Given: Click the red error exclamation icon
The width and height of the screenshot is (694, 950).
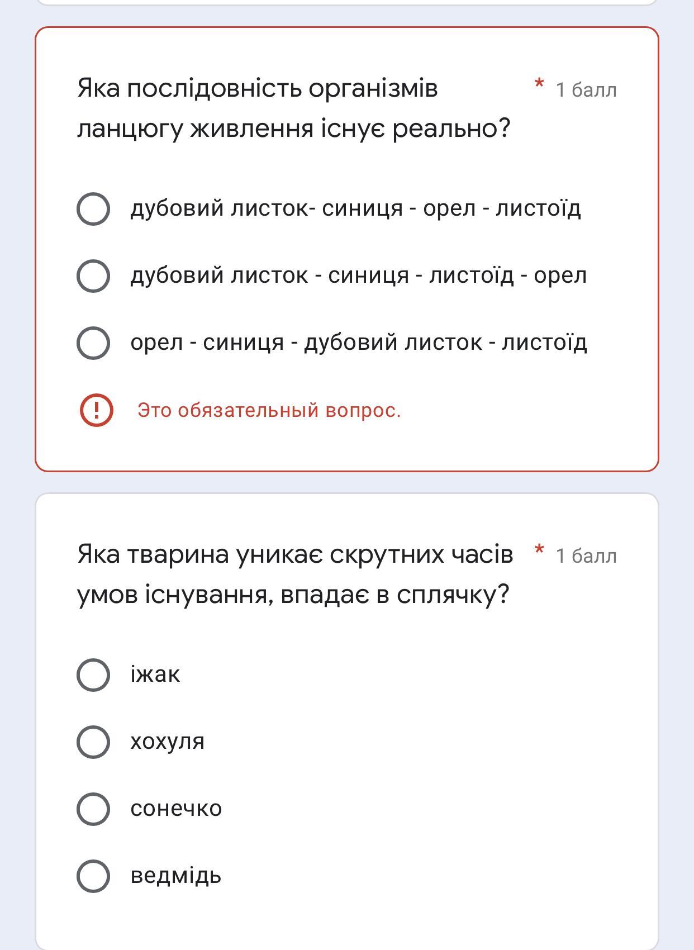Looking at the screenshot, I should tap(97, 410).
